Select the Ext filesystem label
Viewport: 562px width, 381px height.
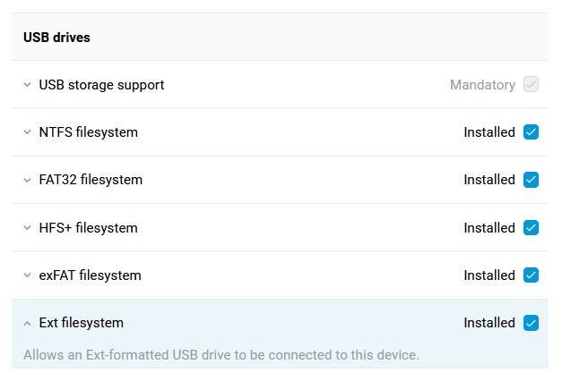tap(81, 323)
